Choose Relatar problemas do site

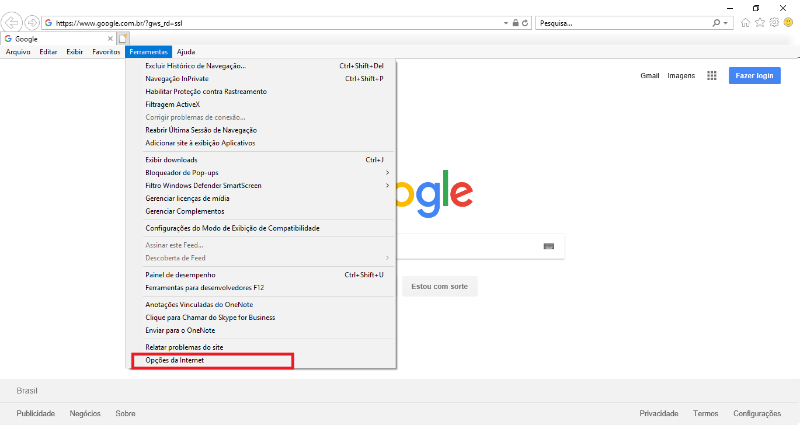point(262,347)
